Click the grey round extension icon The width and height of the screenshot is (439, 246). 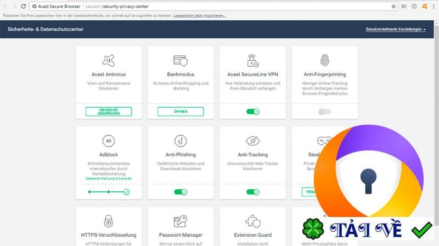(414, 6)
